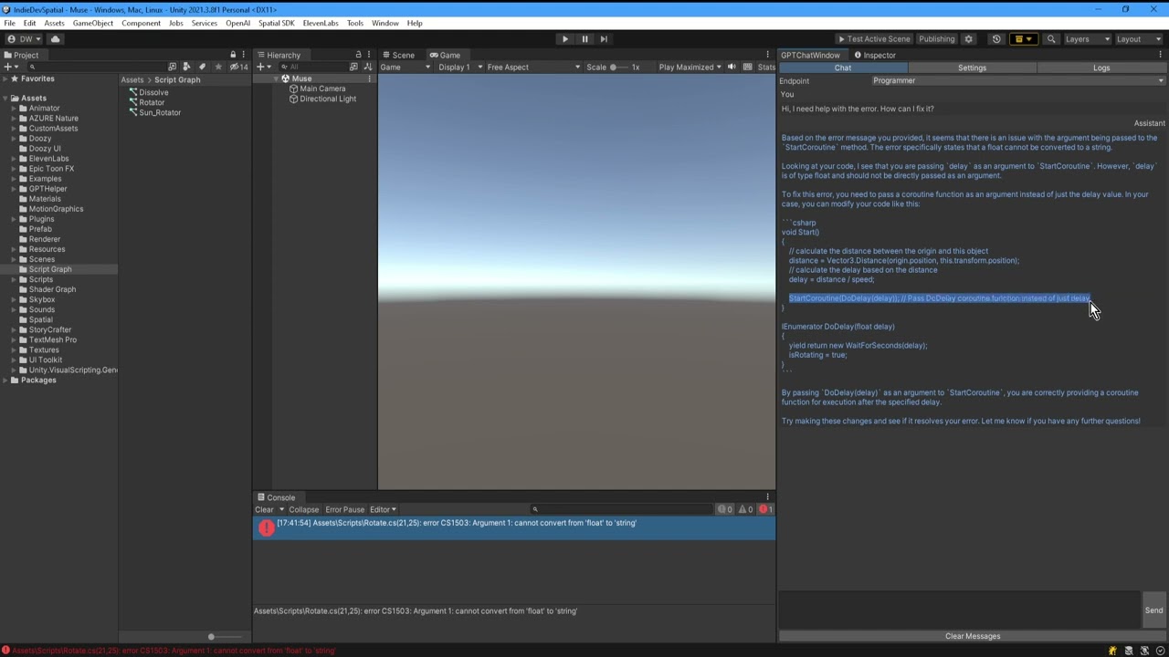The image size is (1169, 657).
Task: Open the Component menu
Action: 141,23
